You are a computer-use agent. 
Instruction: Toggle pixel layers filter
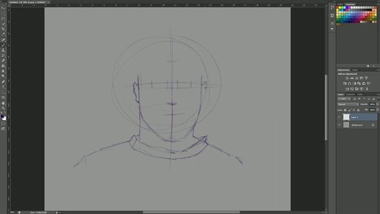354,99
